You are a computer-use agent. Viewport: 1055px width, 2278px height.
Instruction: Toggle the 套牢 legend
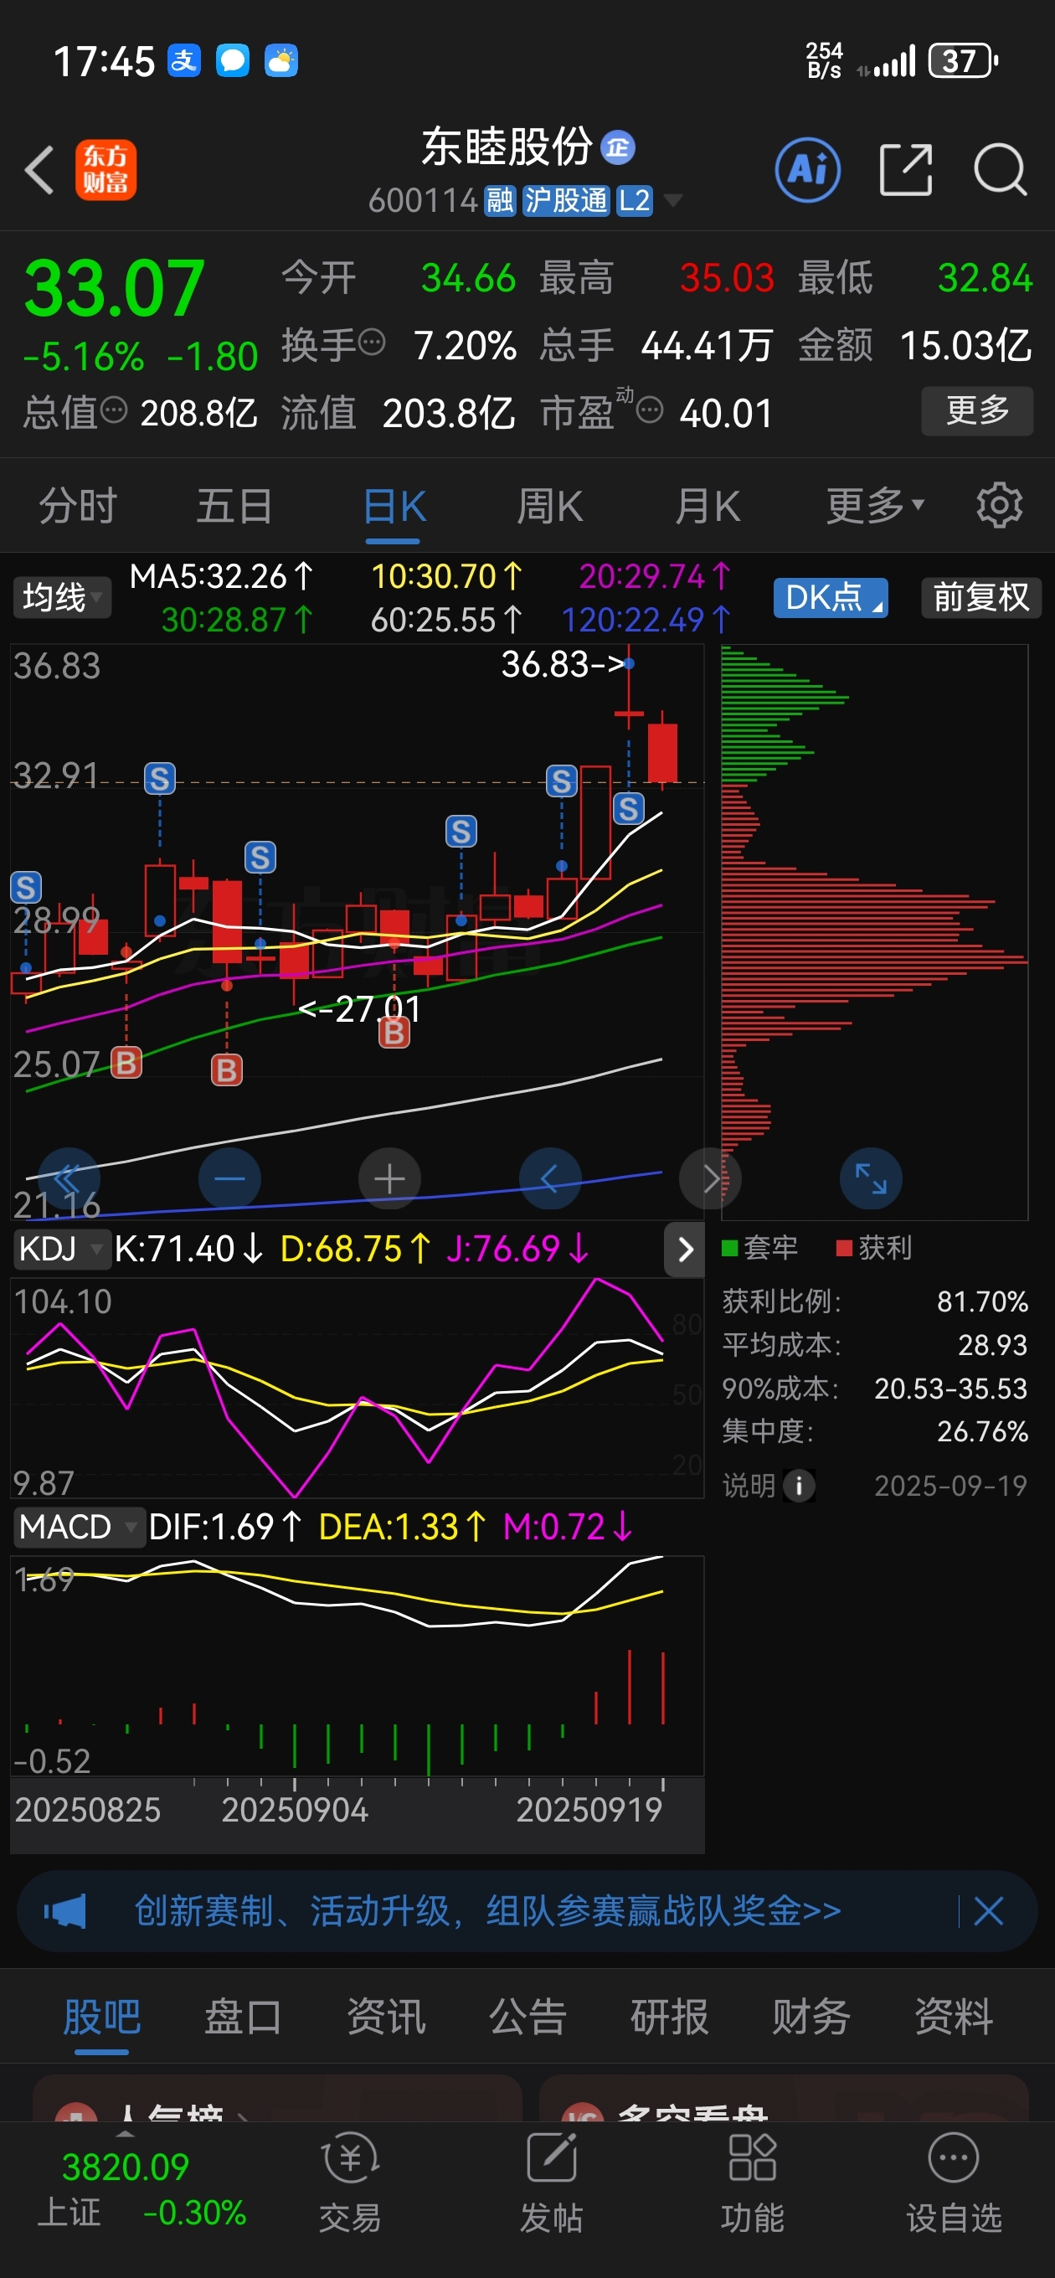(x=759, y=1248)
